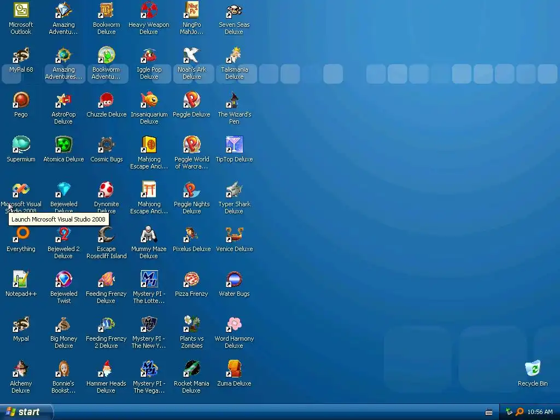Image resolution: width=560 pixels, height=420 pixels.
Task: Click the keyboard icon in the taskbar
Action: tap(489, 412)
